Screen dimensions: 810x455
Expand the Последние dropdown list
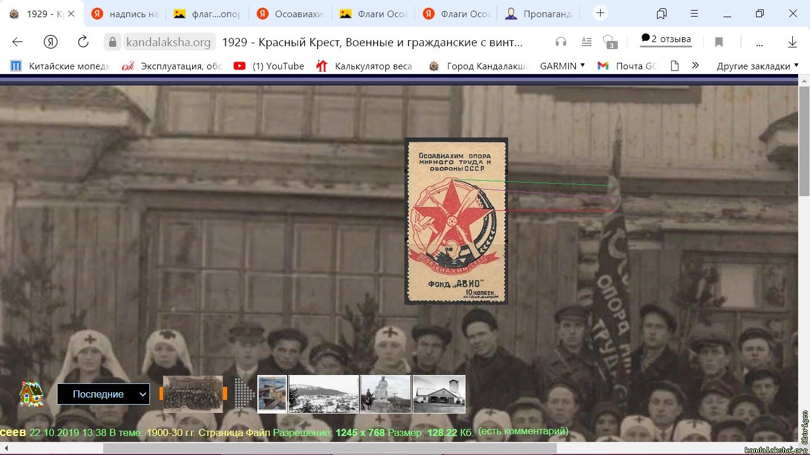[103, 394]
